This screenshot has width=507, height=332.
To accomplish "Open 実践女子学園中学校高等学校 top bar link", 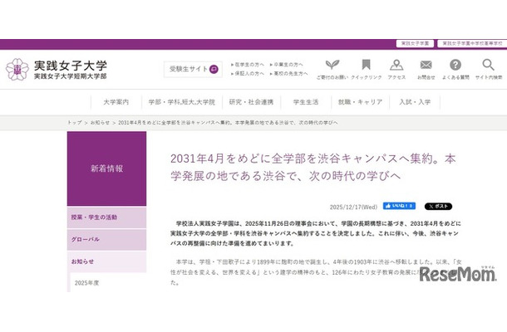I will pyautogui.click(x=472, y=43).
